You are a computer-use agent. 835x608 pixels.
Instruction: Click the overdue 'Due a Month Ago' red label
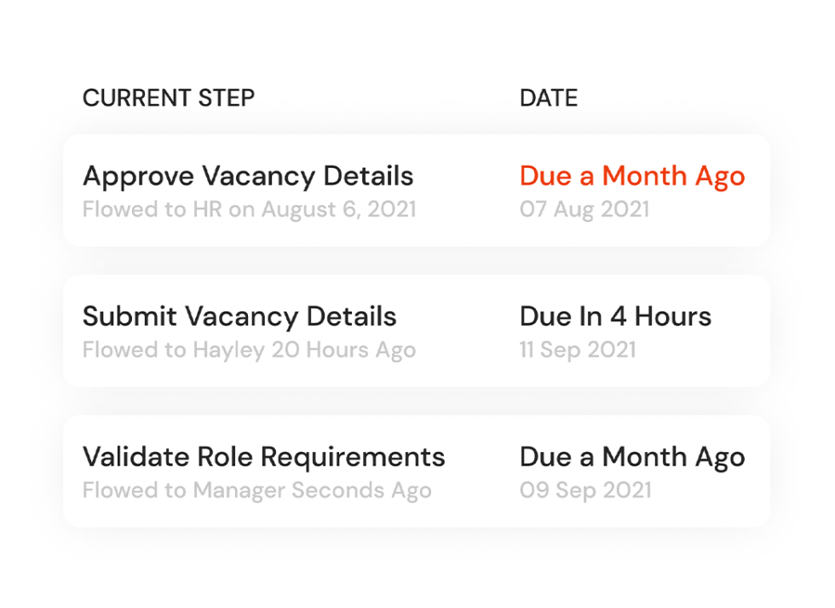pyautogui.click(x=632, y=176)
